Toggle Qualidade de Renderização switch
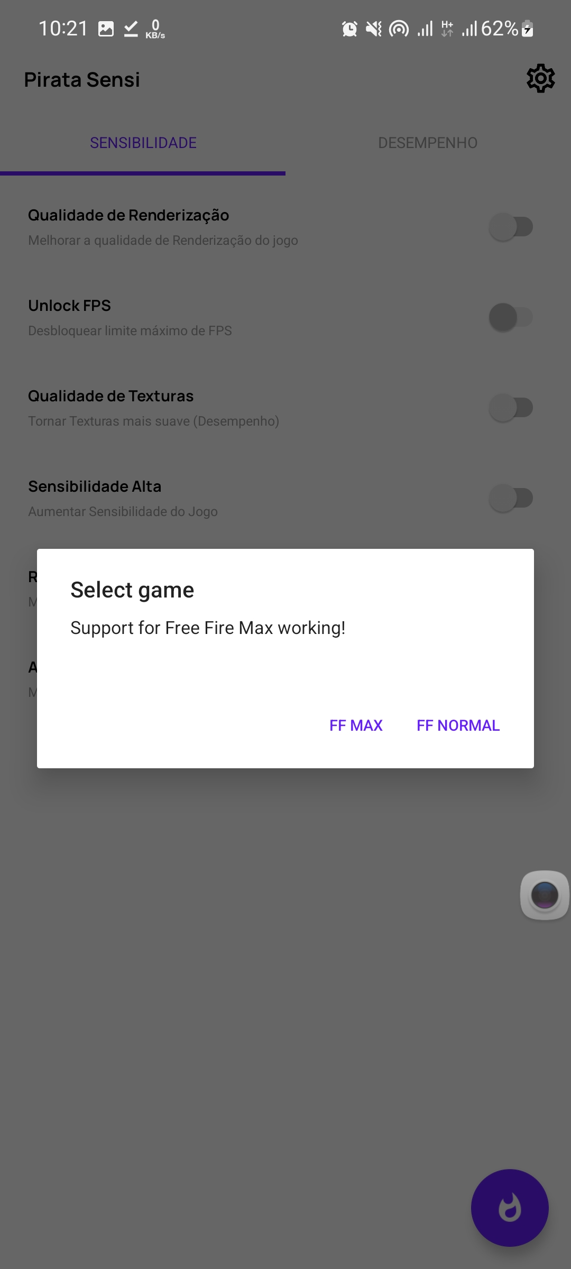Viewport: 571px width, 1269px height. coord(511,227)
